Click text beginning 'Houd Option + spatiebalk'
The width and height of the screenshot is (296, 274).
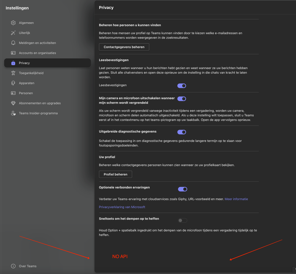pyautogui.click(x=178, y=233)
